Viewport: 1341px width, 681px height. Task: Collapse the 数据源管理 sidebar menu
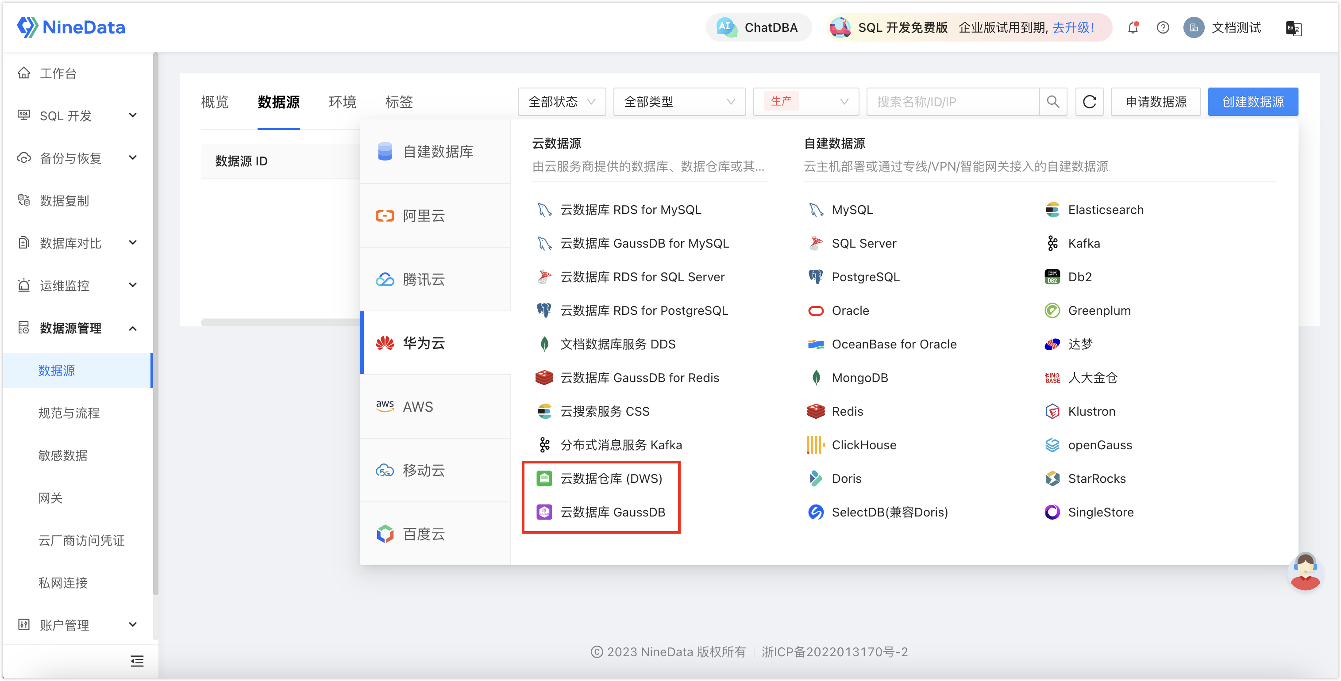[x=78, y=328]
